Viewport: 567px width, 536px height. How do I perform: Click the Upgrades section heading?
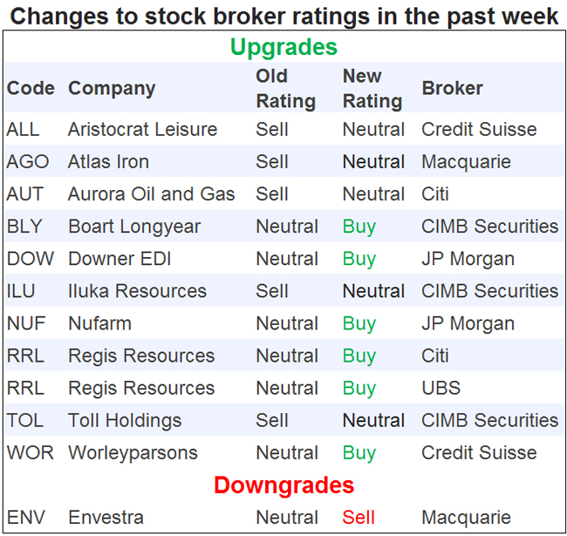tap(284, 47)
